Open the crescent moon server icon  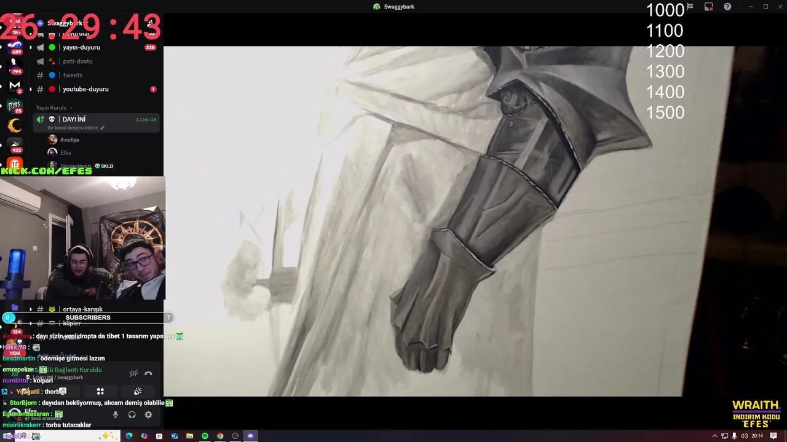[15, 126]
